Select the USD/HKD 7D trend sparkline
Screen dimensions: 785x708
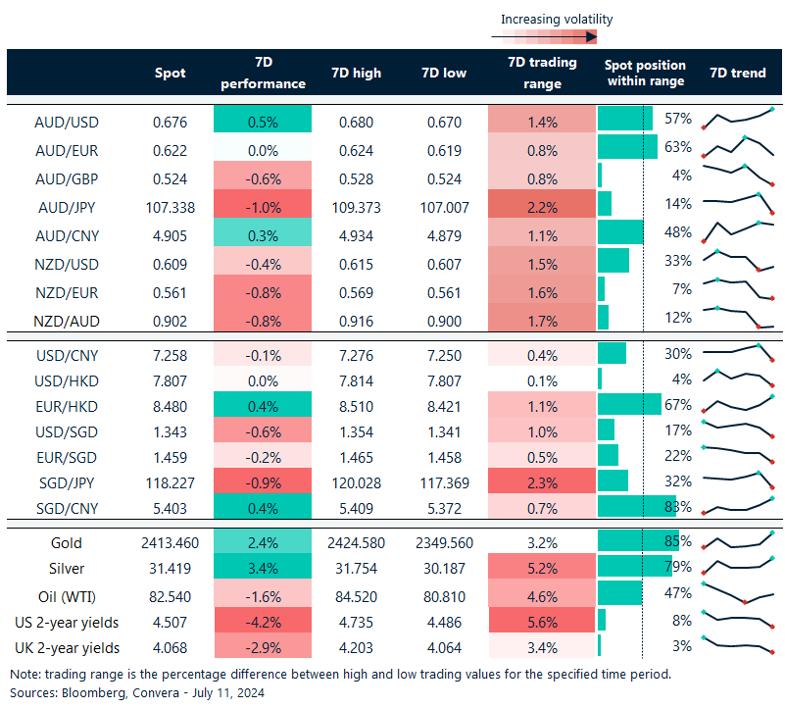tap(738, 378)
